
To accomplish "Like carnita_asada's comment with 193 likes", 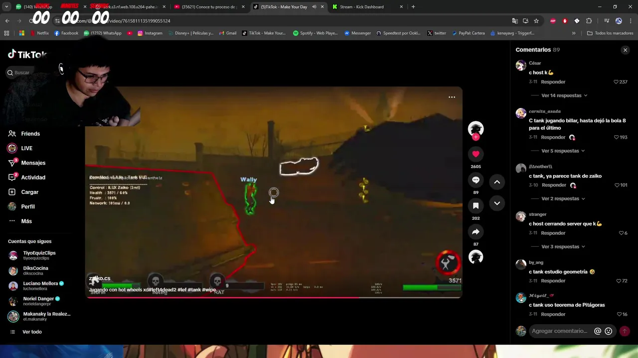I will pos(616,137).
